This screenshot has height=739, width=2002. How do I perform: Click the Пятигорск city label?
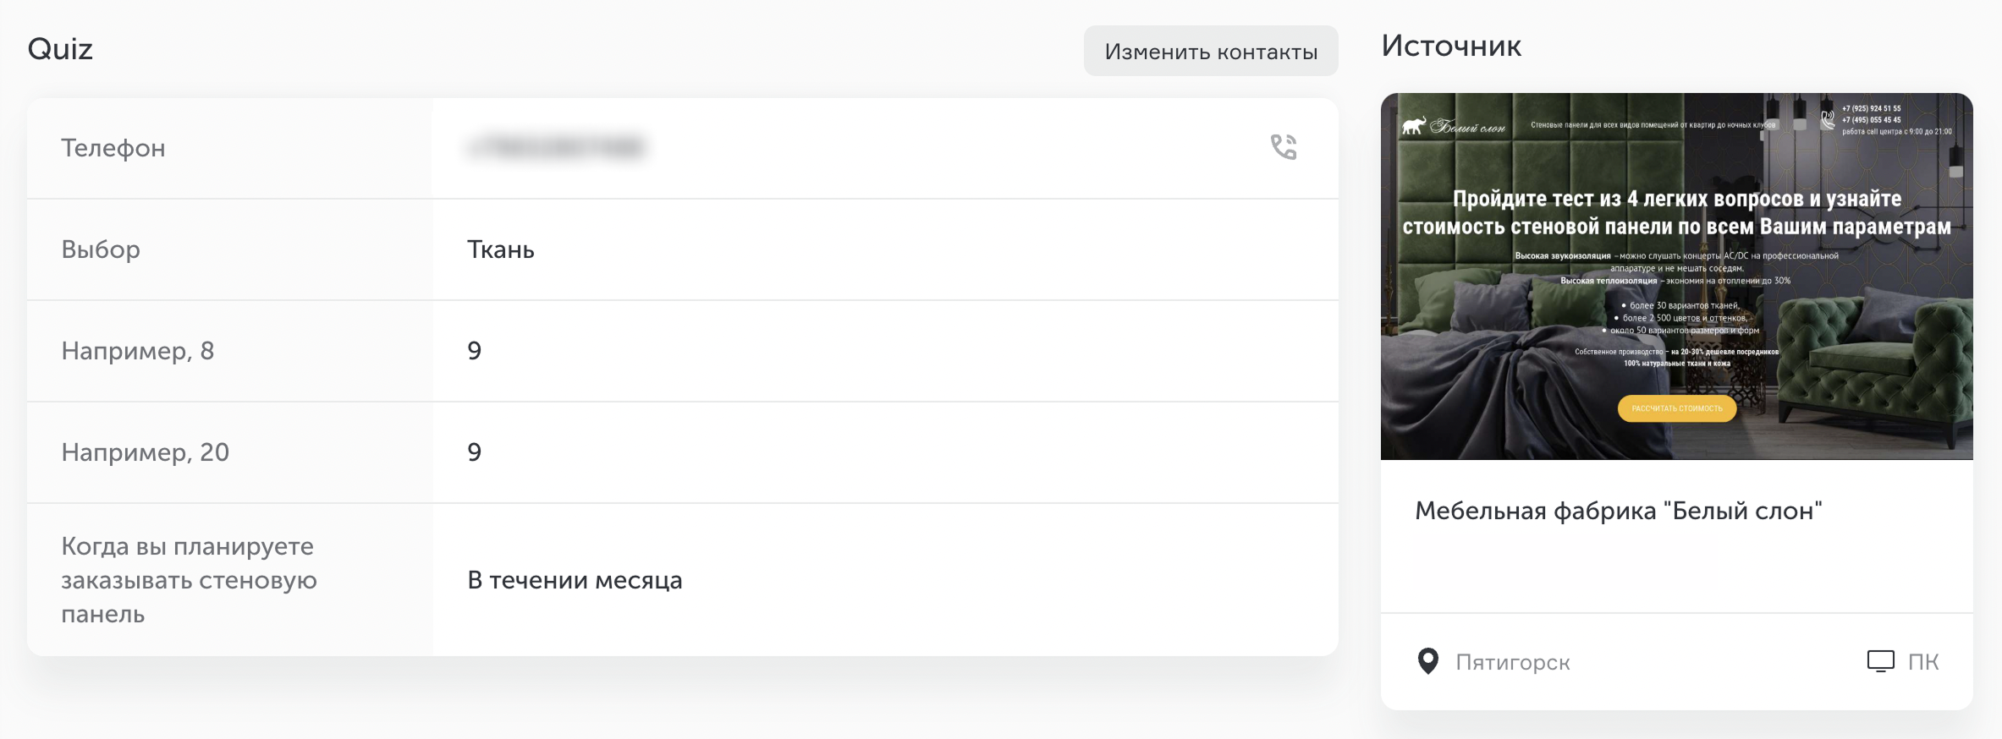point(1513,662)
